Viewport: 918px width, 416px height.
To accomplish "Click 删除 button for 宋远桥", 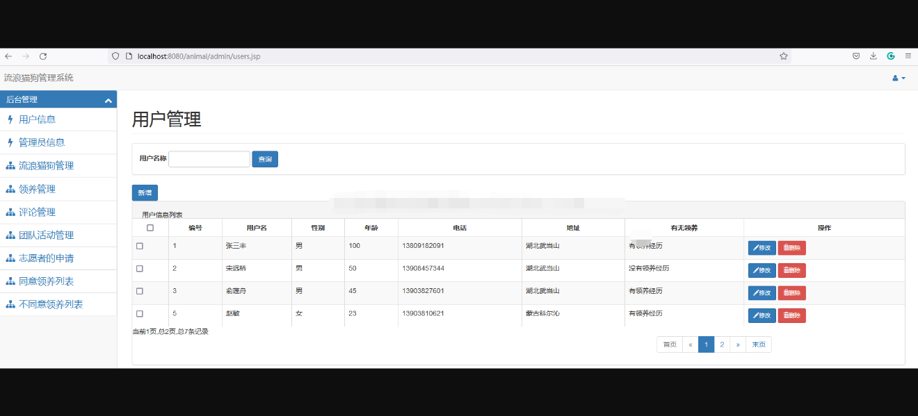I will [792, 270].
